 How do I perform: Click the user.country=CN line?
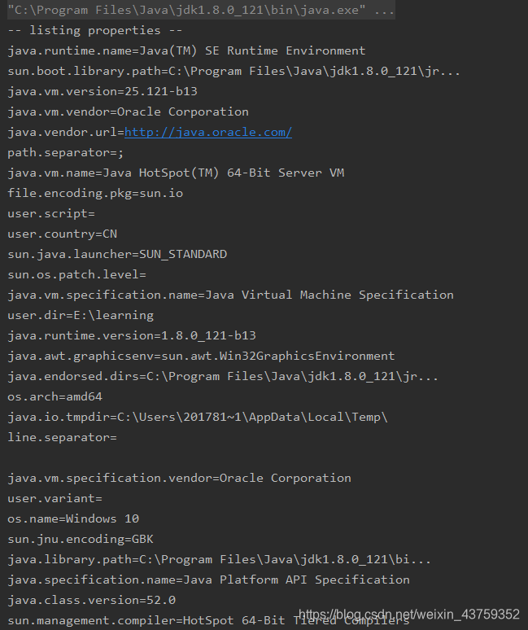pyautogui.click(x=62, y=234)
